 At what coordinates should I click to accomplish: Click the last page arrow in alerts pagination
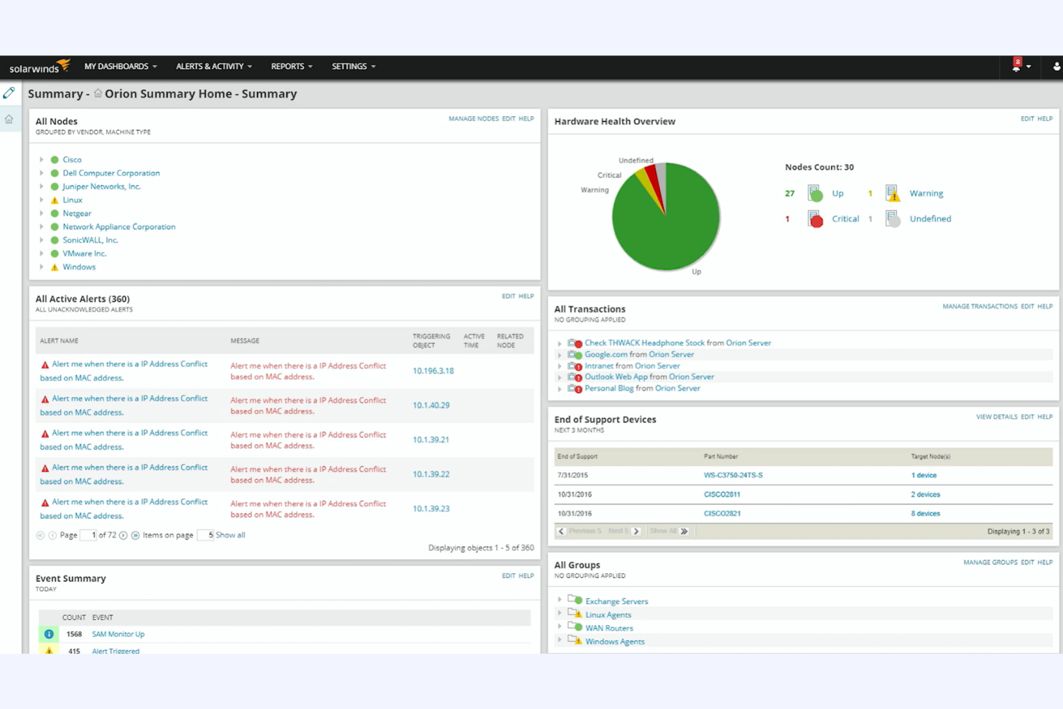(x=136, y=535)
